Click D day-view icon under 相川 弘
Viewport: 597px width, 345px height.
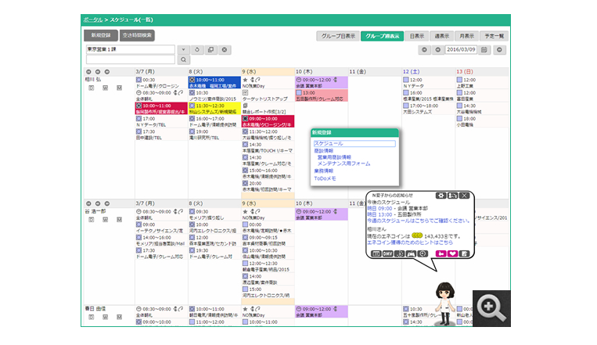(91, 88)
